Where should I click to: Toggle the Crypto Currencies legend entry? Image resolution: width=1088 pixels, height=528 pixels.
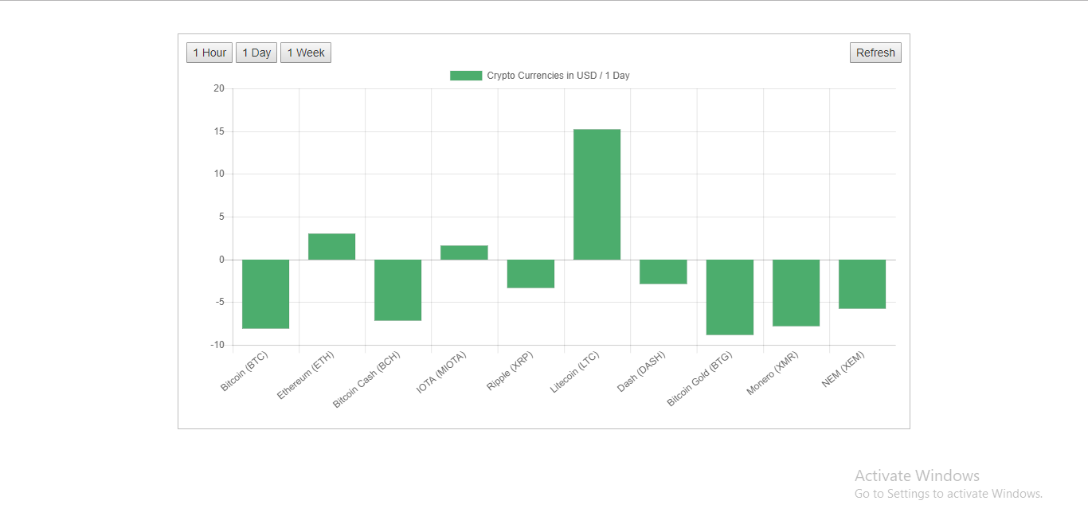(x=558, y=75)
